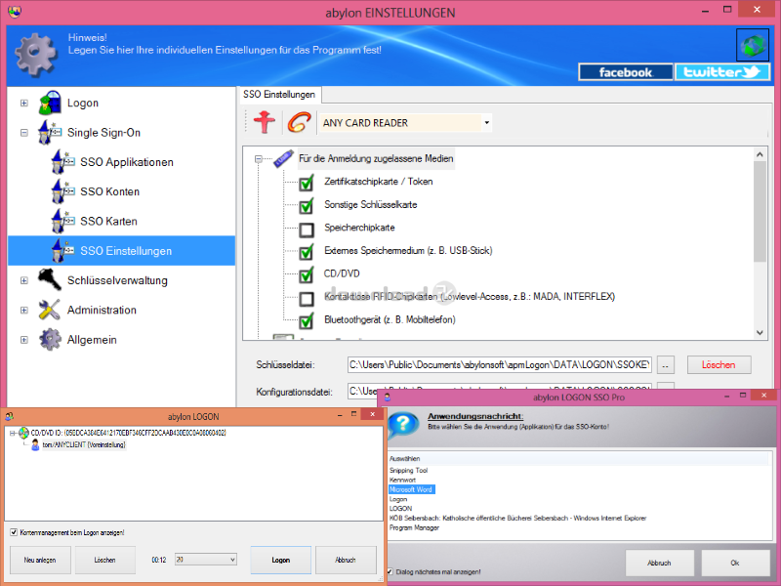
Task: Toggle the CD/DVD checkbox
Action: [307, 274]
